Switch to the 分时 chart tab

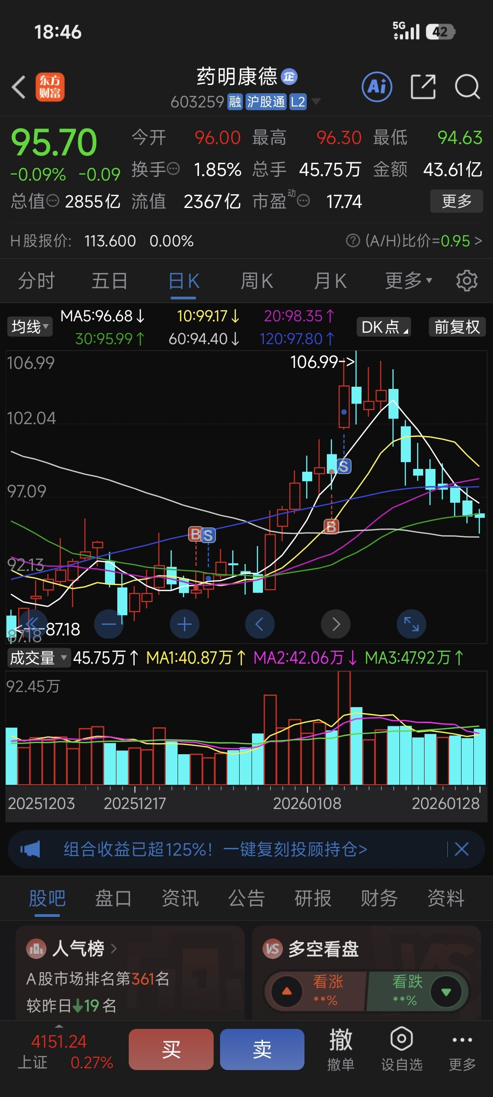pyautogui.click(x=37, y=281)
